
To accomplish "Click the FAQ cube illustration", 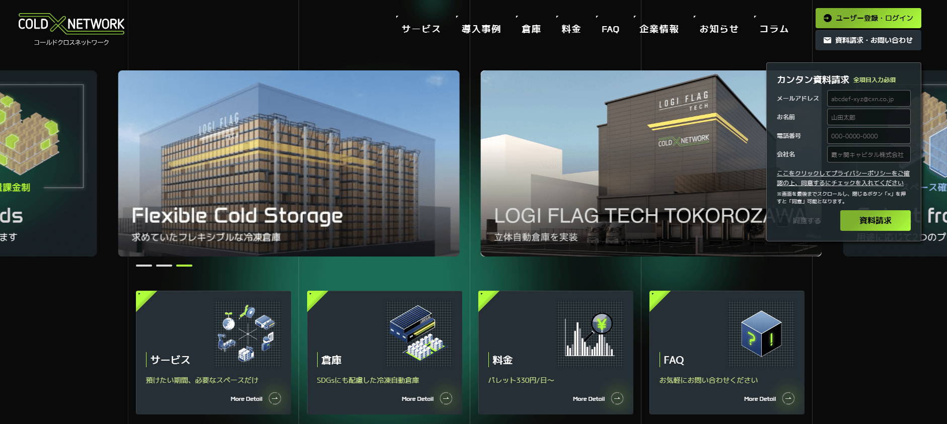I will tap(761, 334).
